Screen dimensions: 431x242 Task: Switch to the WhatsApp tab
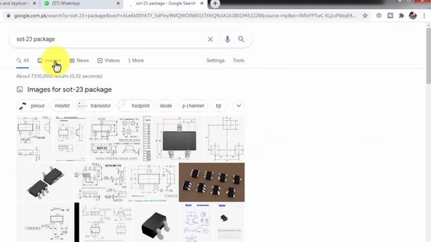[82, 3]
